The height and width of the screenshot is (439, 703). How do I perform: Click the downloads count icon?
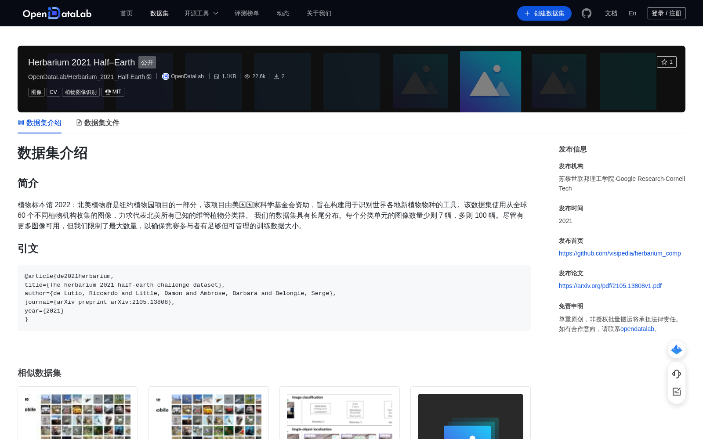pos(276,76)
